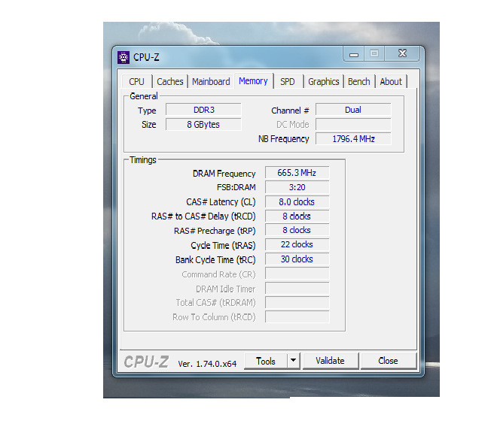Select the Memory tab

(253, 81)
